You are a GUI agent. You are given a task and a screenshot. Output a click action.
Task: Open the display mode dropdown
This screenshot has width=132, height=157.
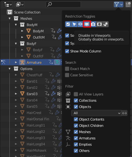(8, 4)
